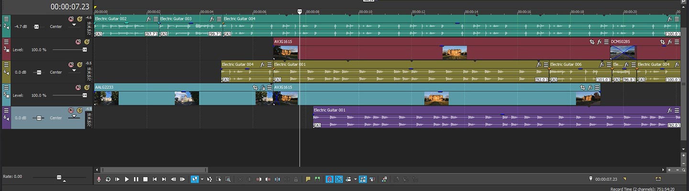Screen dimensions: 689x191
Task: Toggle Ignore Event Grouping button
Action: [x=372, y=179]
